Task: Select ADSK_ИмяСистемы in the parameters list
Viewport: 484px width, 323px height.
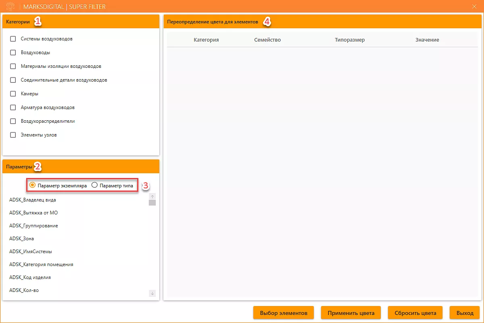Action: click(x=31, y=252)
